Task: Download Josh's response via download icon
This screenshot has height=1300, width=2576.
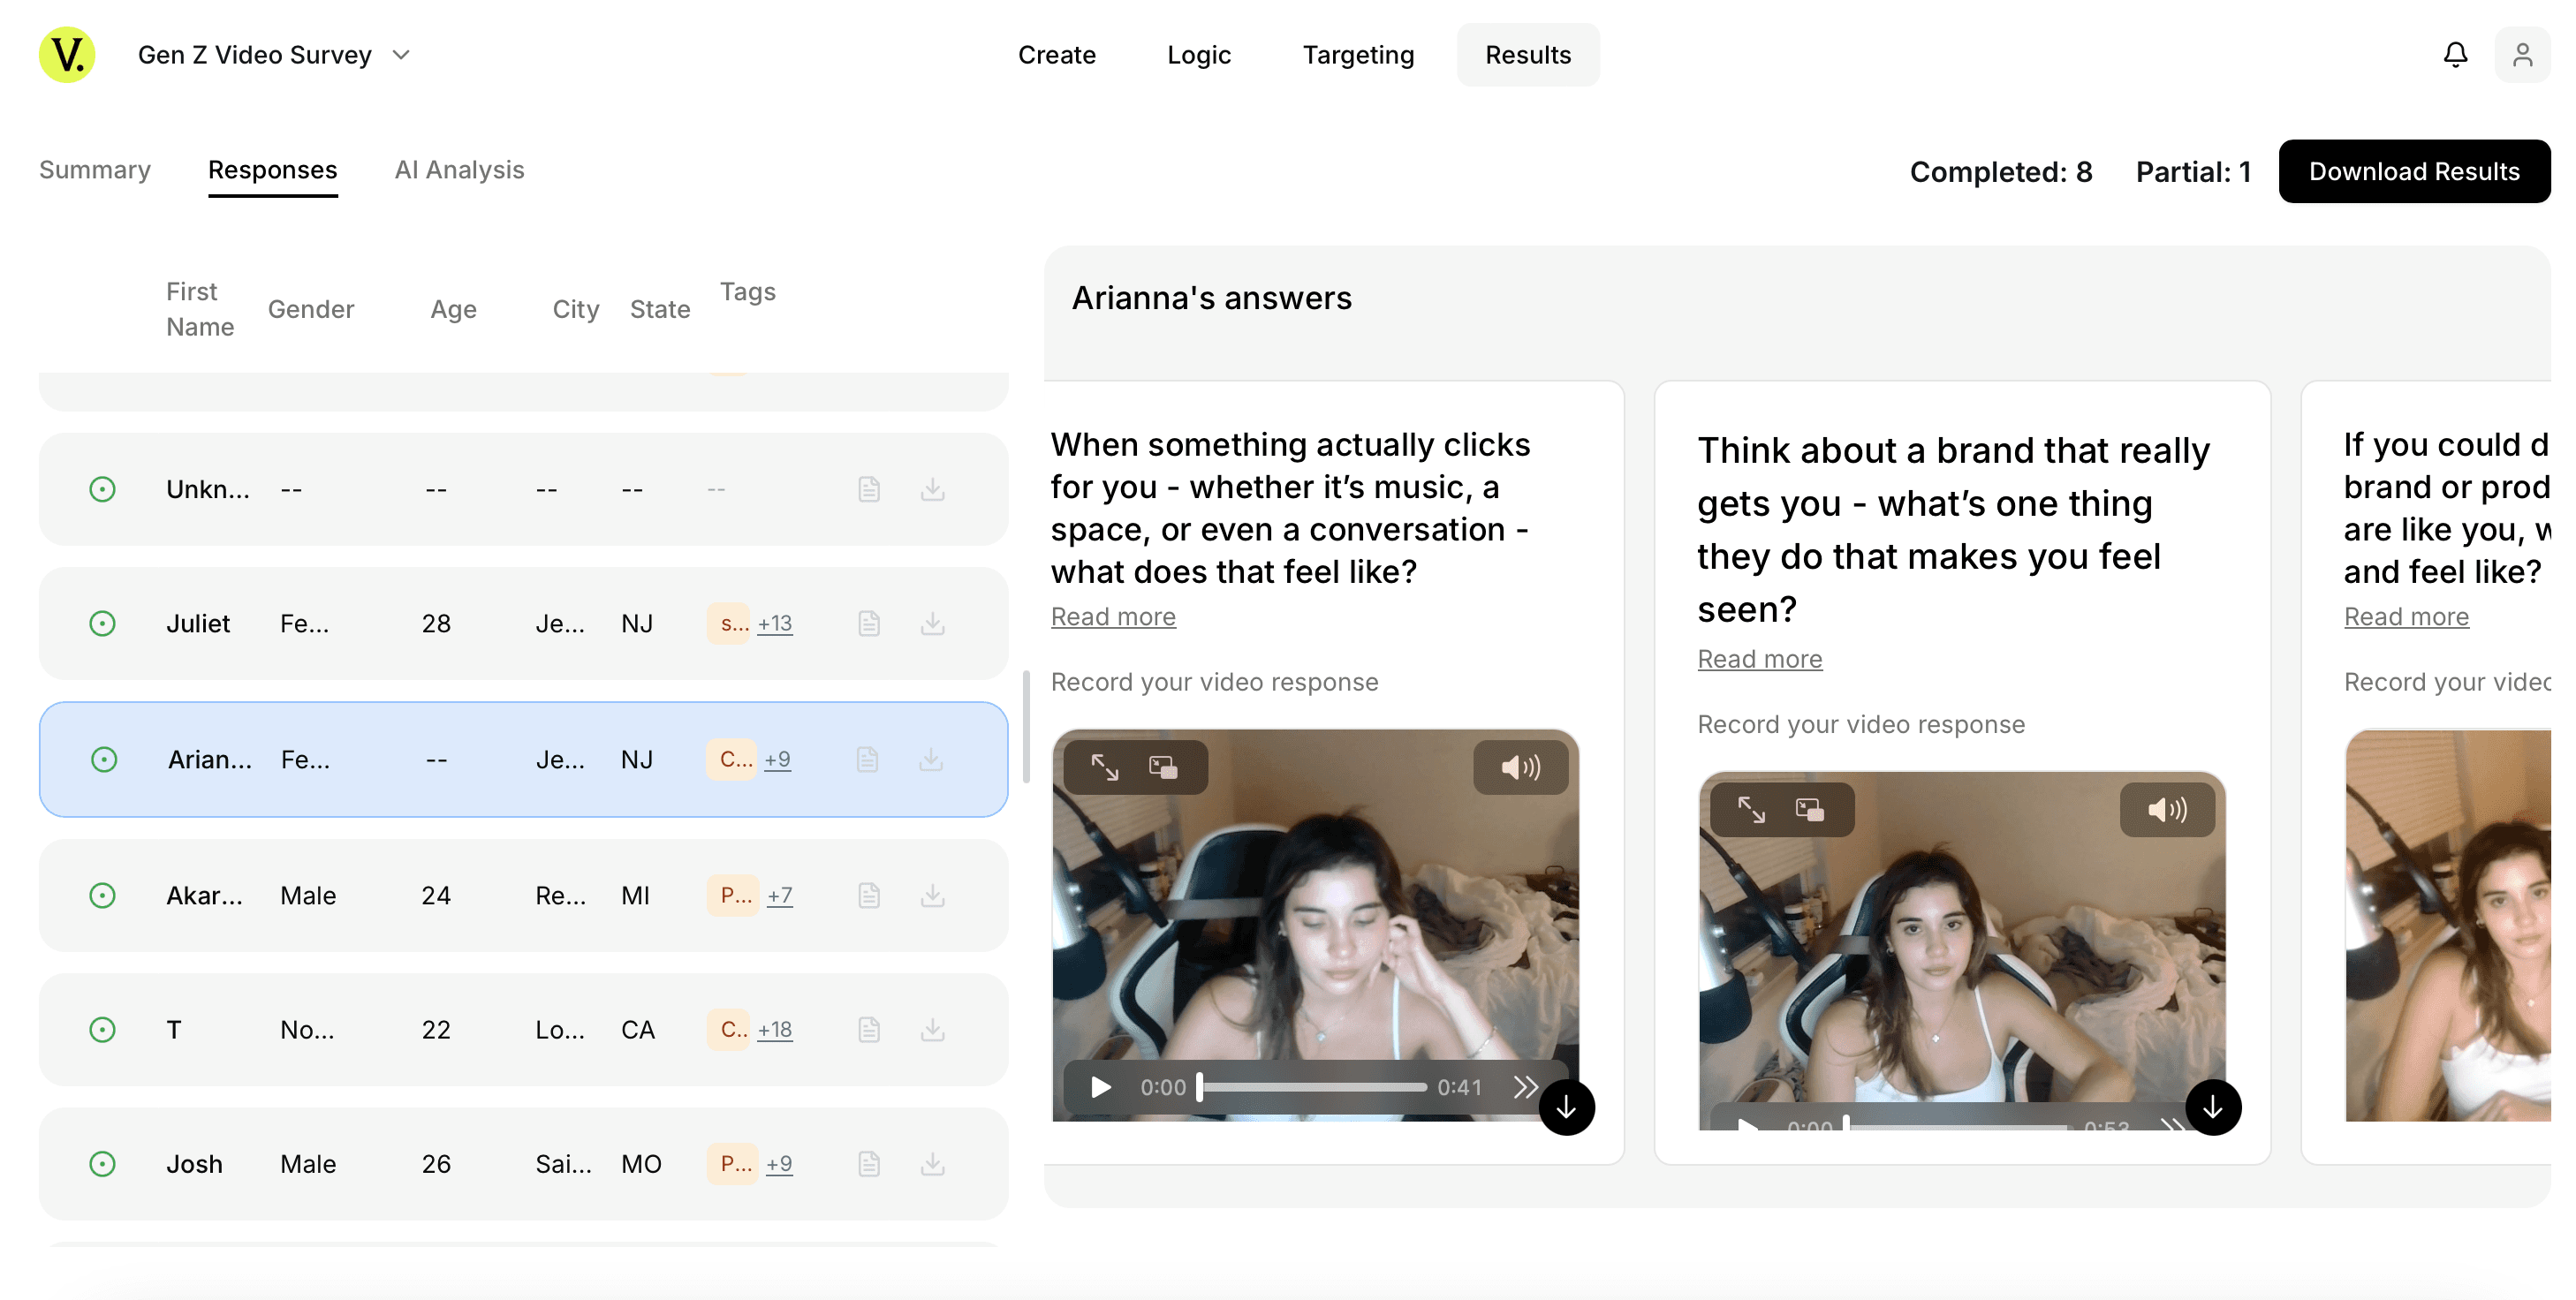Action: [x=932, y=1164]
